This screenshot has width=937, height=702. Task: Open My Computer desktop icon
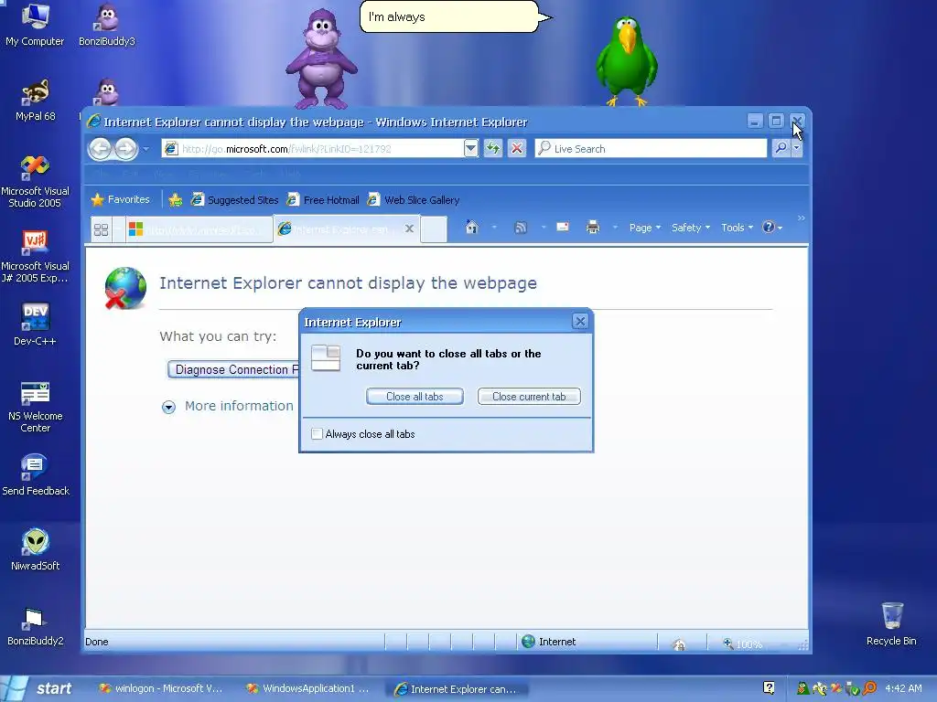tap(35, 25)
